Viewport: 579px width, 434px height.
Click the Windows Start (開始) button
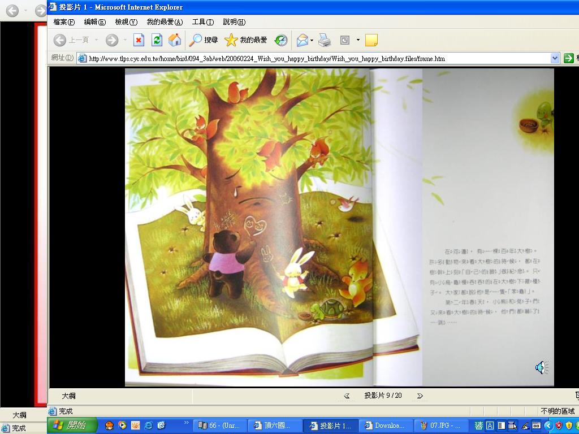(x=72, y=426)
